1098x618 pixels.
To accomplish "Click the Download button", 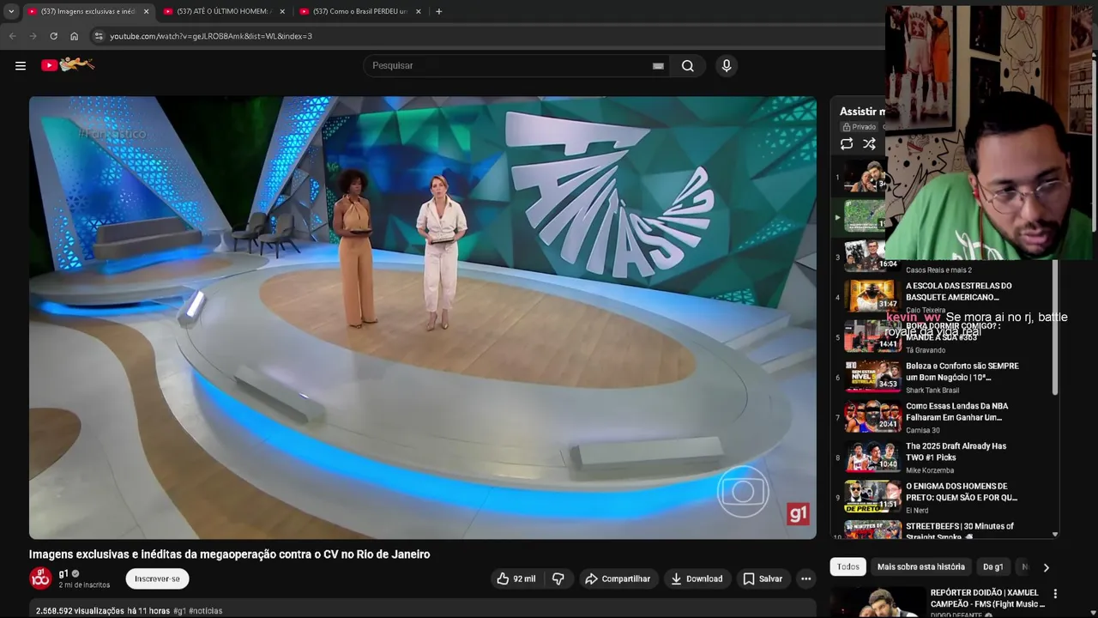I will tap(697, 579).
